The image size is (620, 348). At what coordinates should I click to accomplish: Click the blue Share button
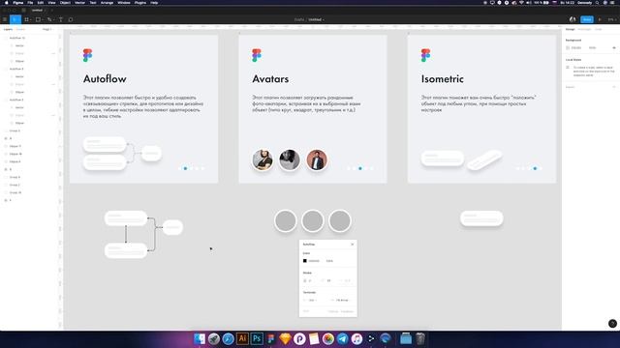click(x=587, y=19)
